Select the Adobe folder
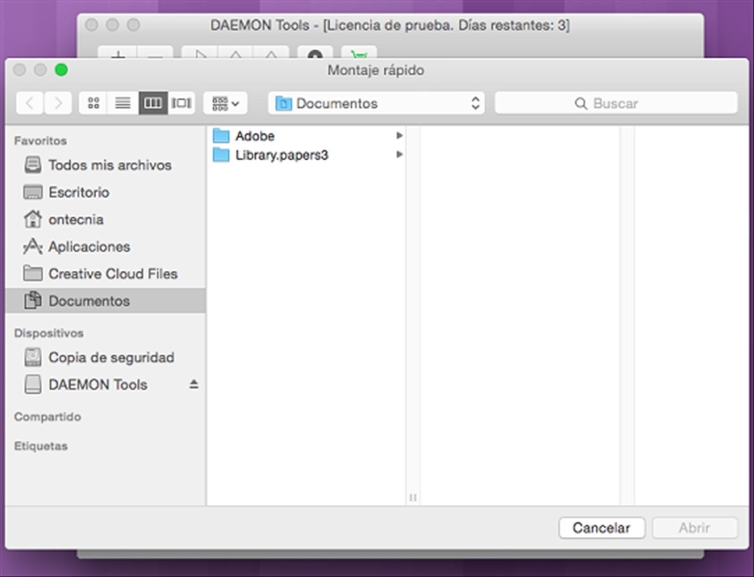754x577 pixels. (306, 136)
